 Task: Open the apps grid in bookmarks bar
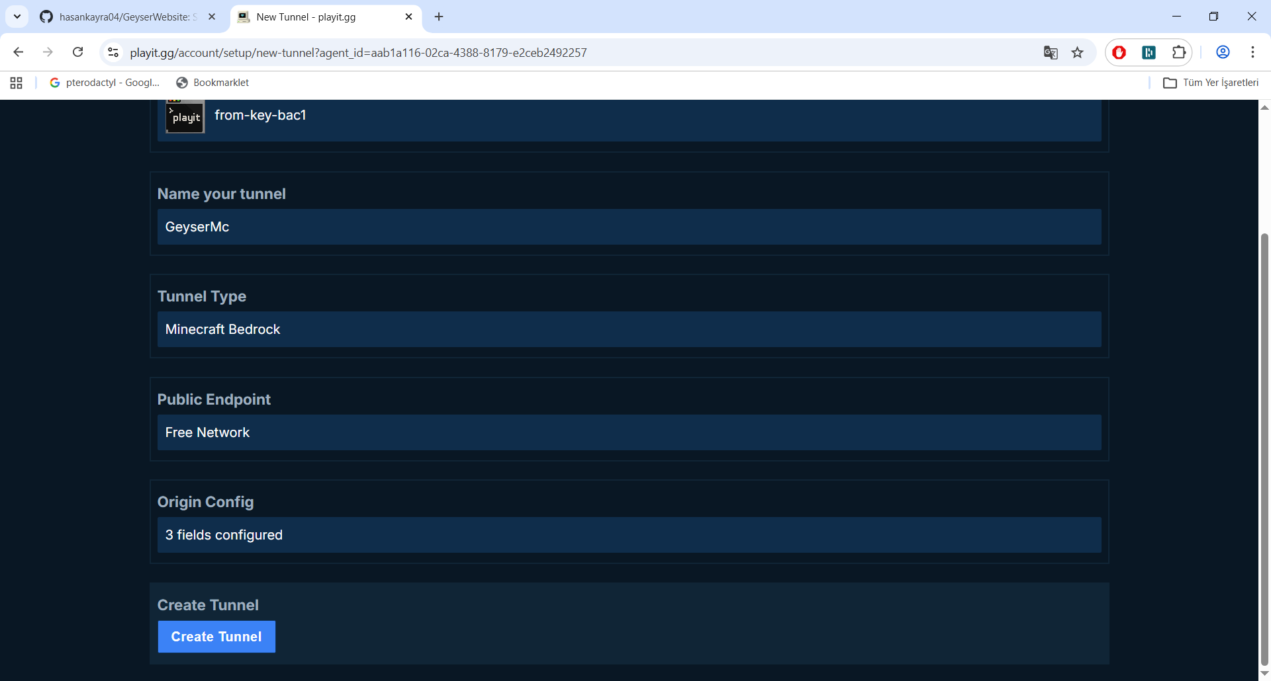click(x=17, y=83)
